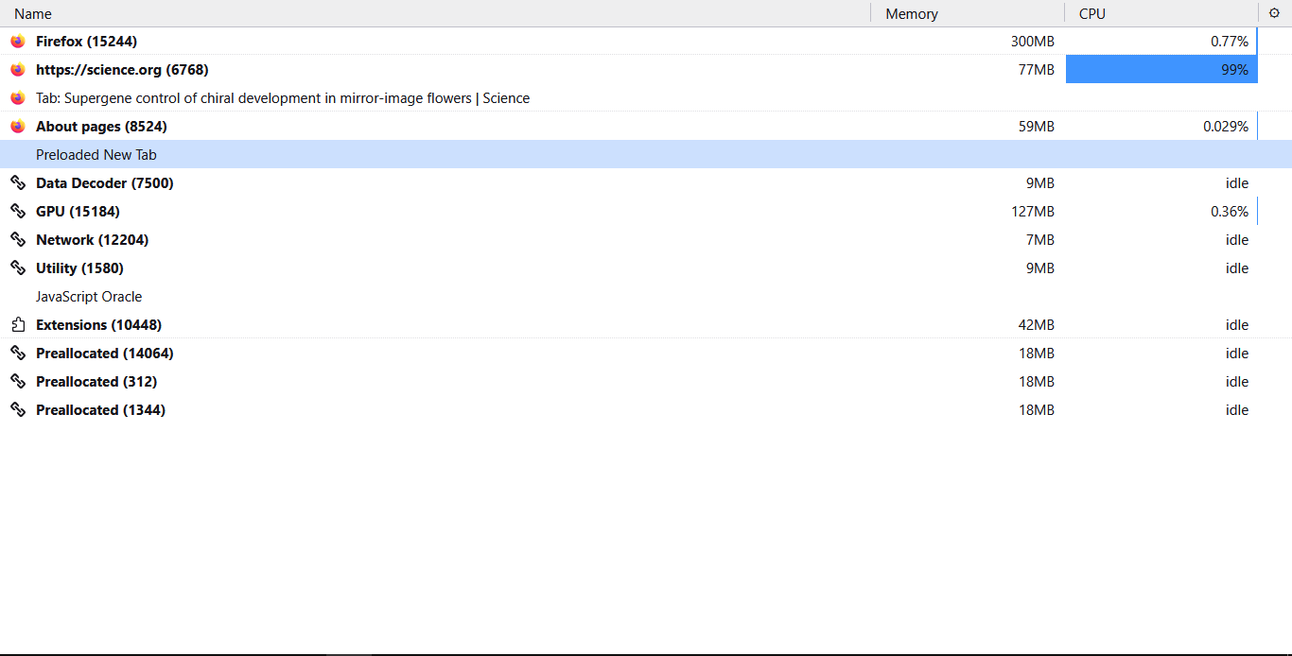Select the Utility (1580) process name
The height and width of the screenshot is (656, 1292).
click(x=79, y=268)
